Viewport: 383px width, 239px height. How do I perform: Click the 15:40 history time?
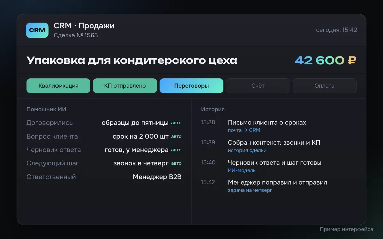(x=208, y=163)
